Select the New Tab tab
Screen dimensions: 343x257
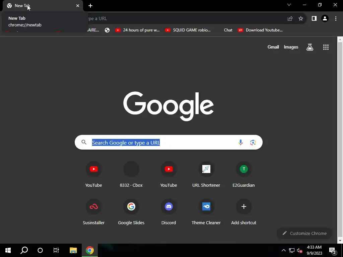pos(43,6)
